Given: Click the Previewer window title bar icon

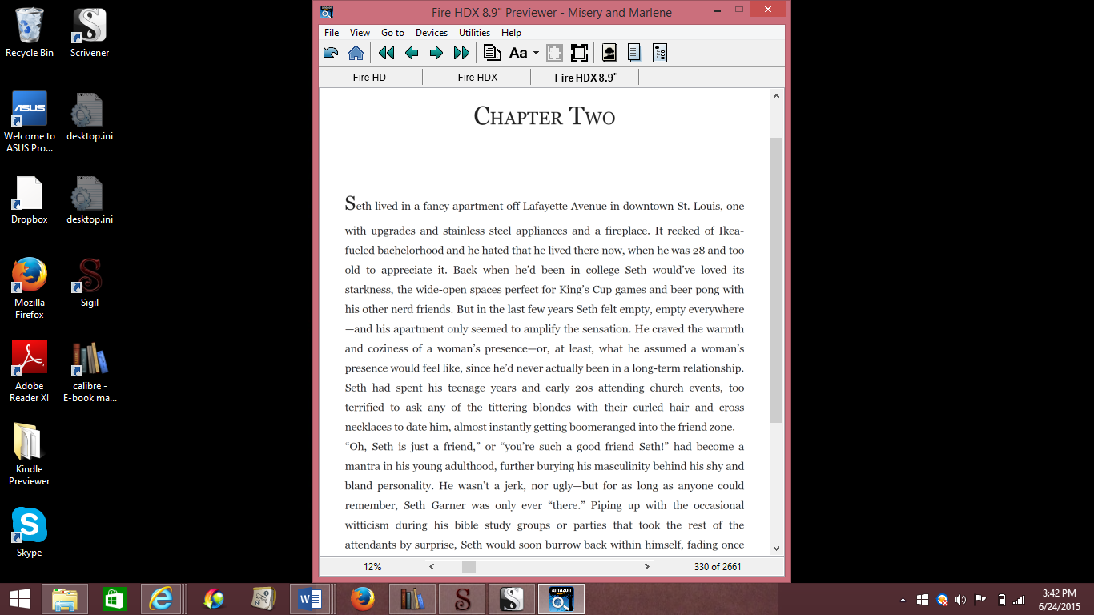Looking at the screenshot, I should tap(326, 11).
